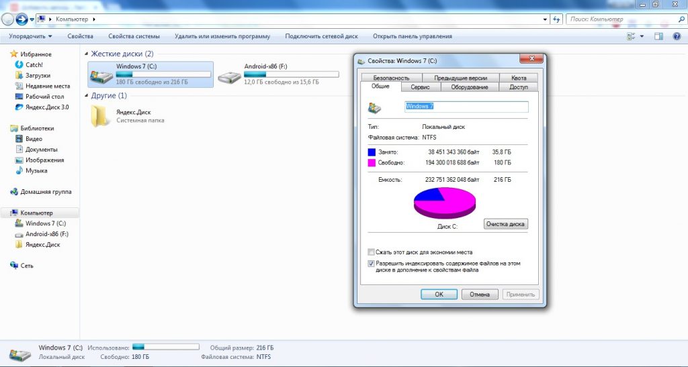Click Удалить или изменить программу
This screenshot has width=688, height=367.
tap(222, 36)
